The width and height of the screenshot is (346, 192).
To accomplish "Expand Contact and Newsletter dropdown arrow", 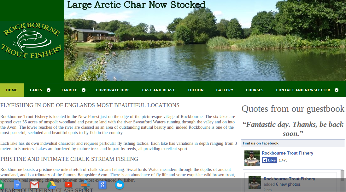I will click(337, 90).
